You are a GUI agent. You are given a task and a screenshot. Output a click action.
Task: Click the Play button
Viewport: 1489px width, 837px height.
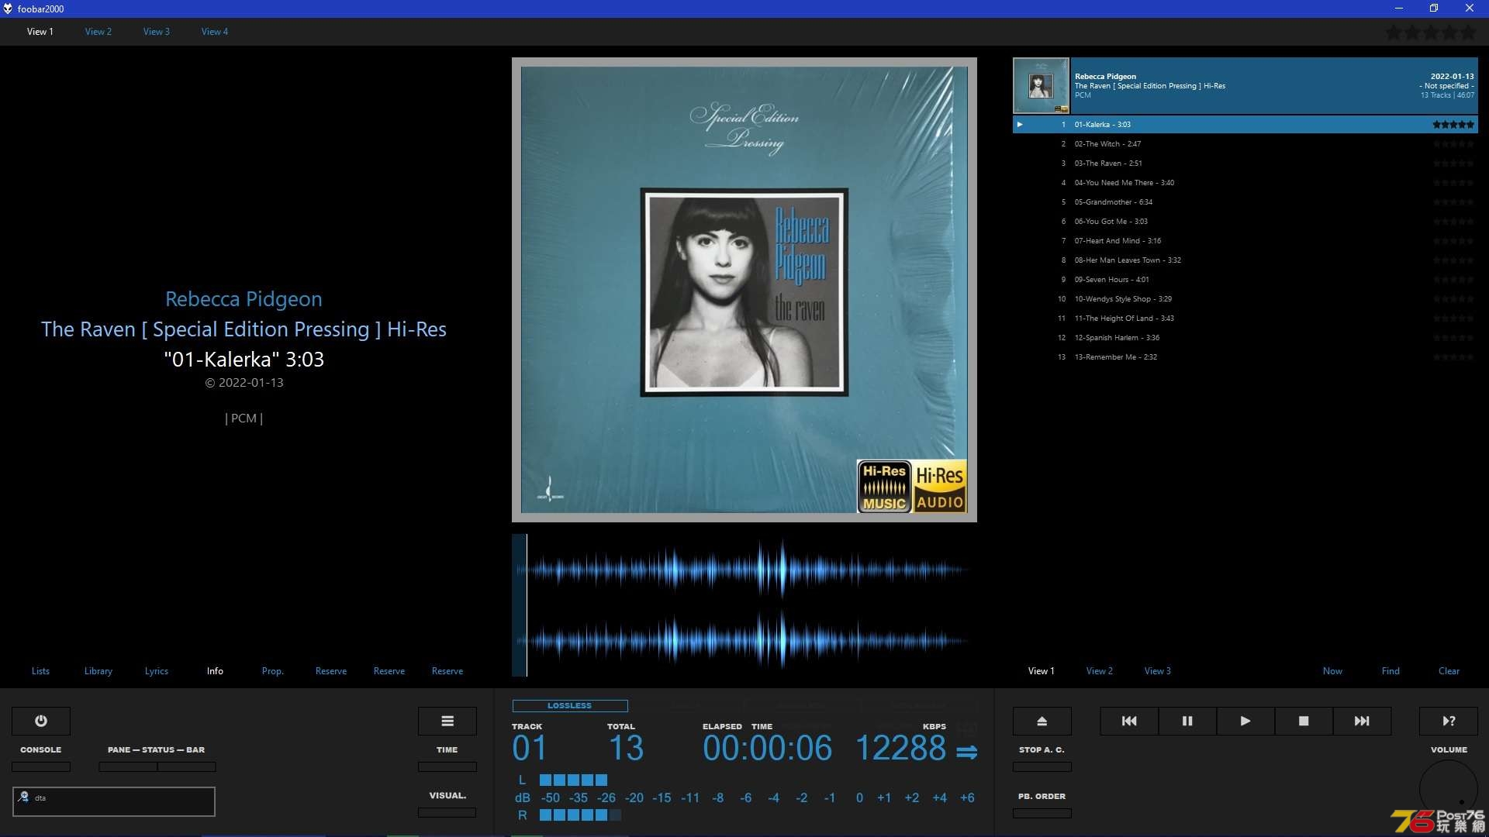point(1245,721)
